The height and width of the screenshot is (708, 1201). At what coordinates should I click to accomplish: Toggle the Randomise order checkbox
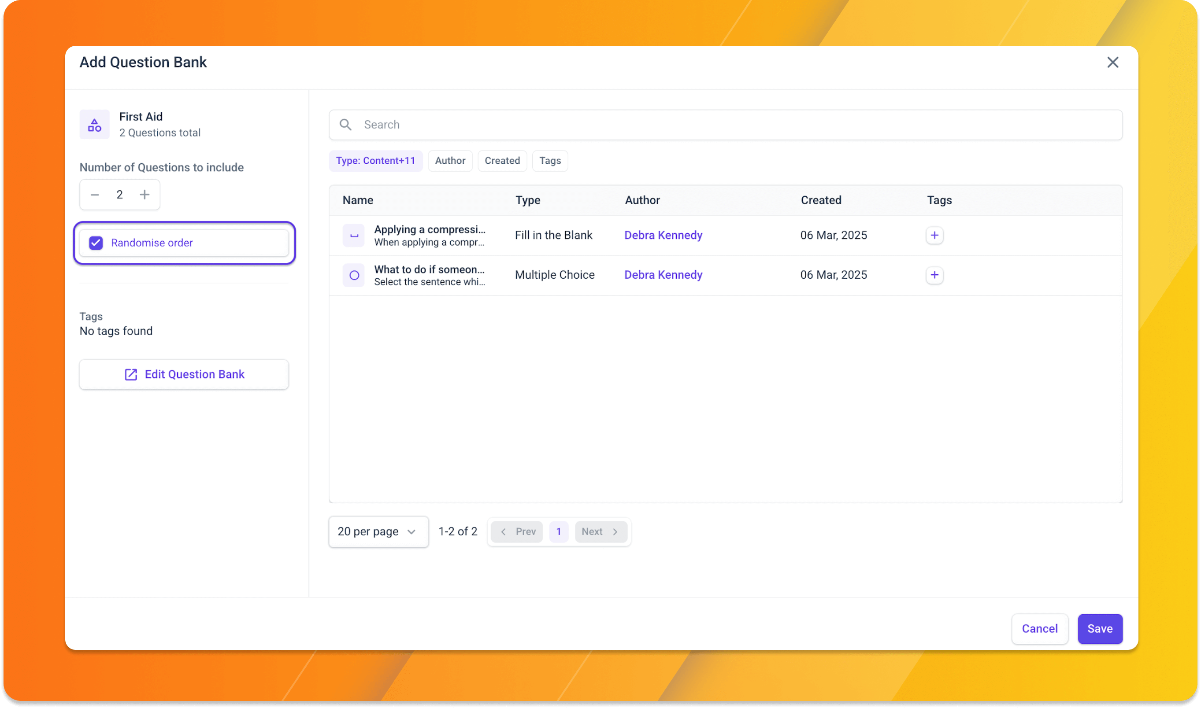click(x=96, y=243)
